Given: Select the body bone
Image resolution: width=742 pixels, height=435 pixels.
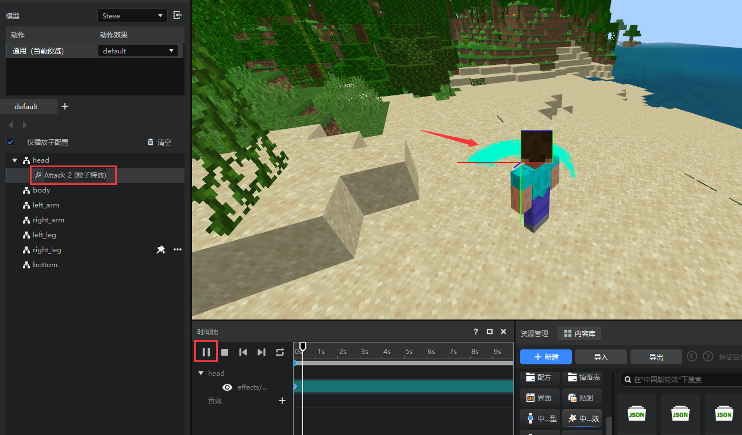Looking at the screenshot, I should point(41,190).
